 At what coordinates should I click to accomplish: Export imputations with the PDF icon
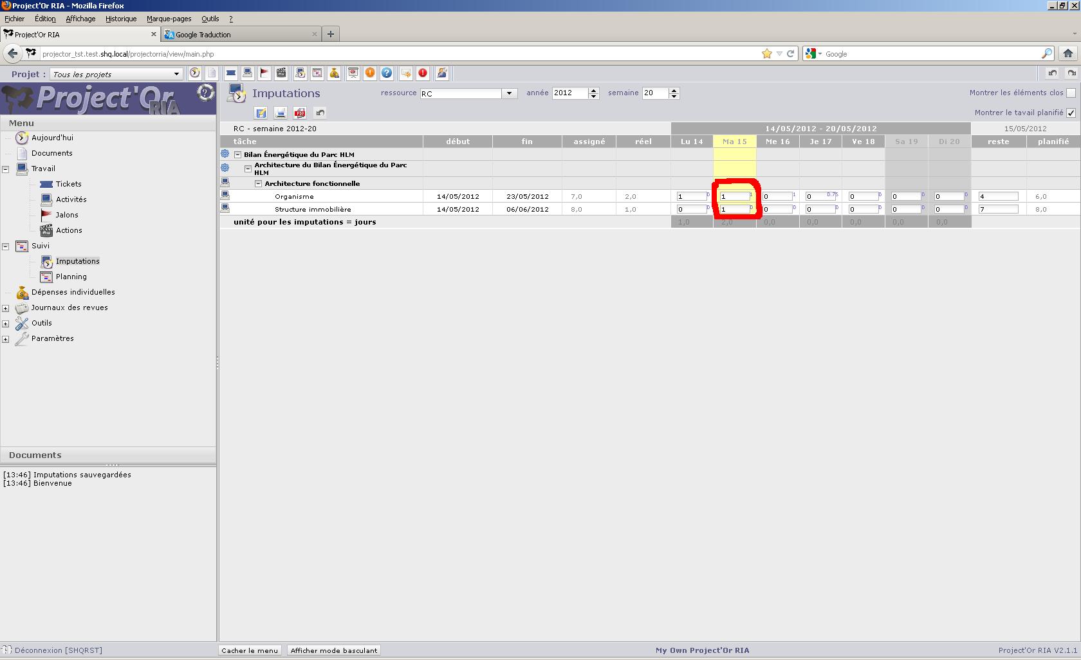click(x=300, y=113)
